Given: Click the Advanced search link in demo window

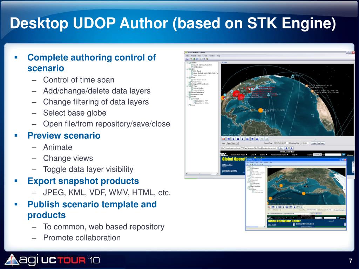Looking at the screenshot, I should (350, 155).
